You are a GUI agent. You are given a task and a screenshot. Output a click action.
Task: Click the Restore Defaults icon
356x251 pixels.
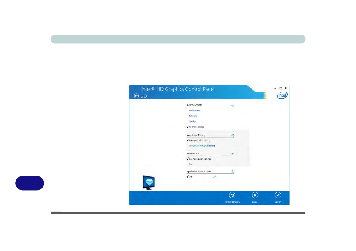[232, 195]
